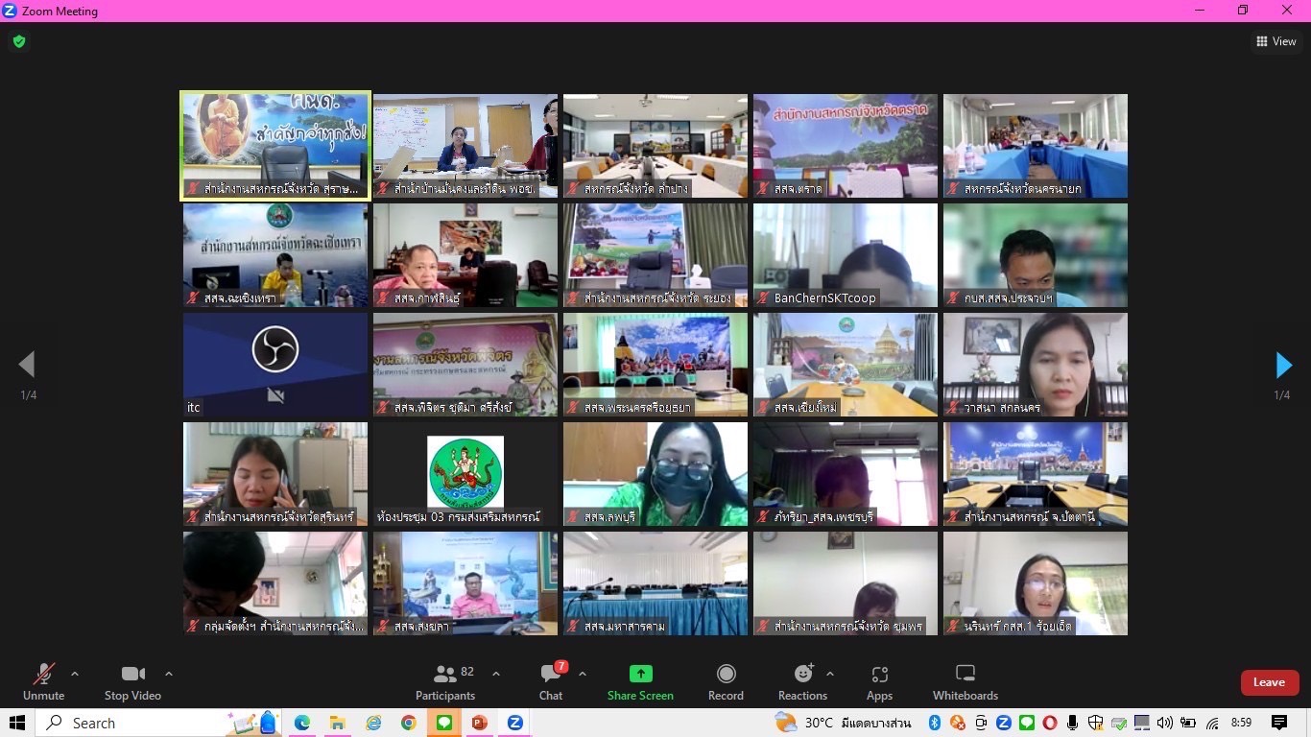Image resolution: width=1311 pixels, height=737 pixels.
Task: Stop Video camera toggle
Action: (x=132, y=675)
